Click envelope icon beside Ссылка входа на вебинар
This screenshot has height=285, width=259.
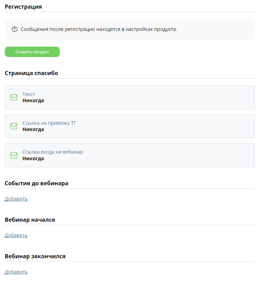click(14, 155)
